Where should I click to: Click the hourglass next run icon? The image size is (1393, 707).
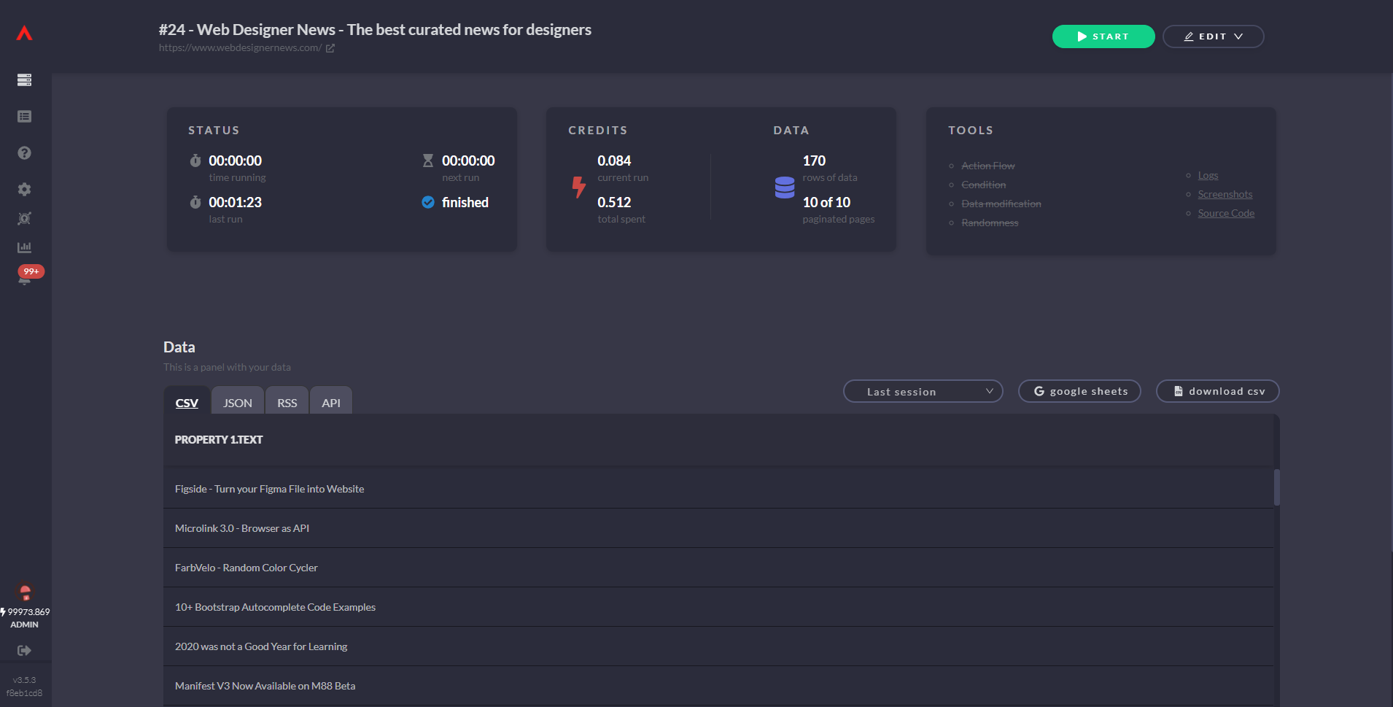[428, 161]
